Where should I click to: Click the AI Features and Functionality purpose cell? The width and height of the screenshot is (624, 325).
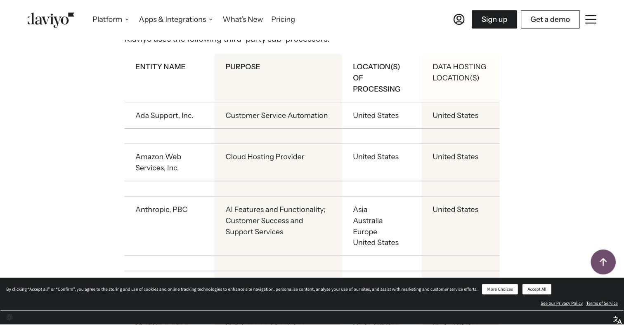[278, 226]
